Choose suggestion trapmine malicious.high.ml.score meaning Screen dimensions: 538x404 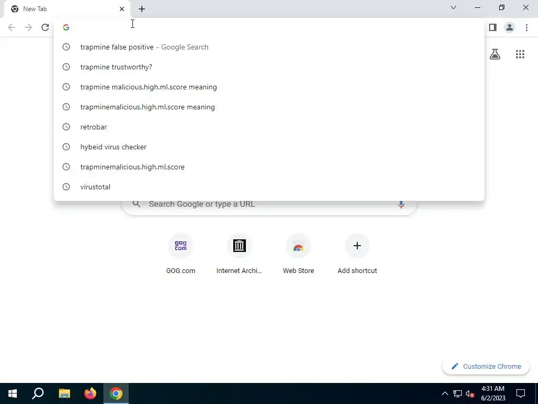(269, 87)
